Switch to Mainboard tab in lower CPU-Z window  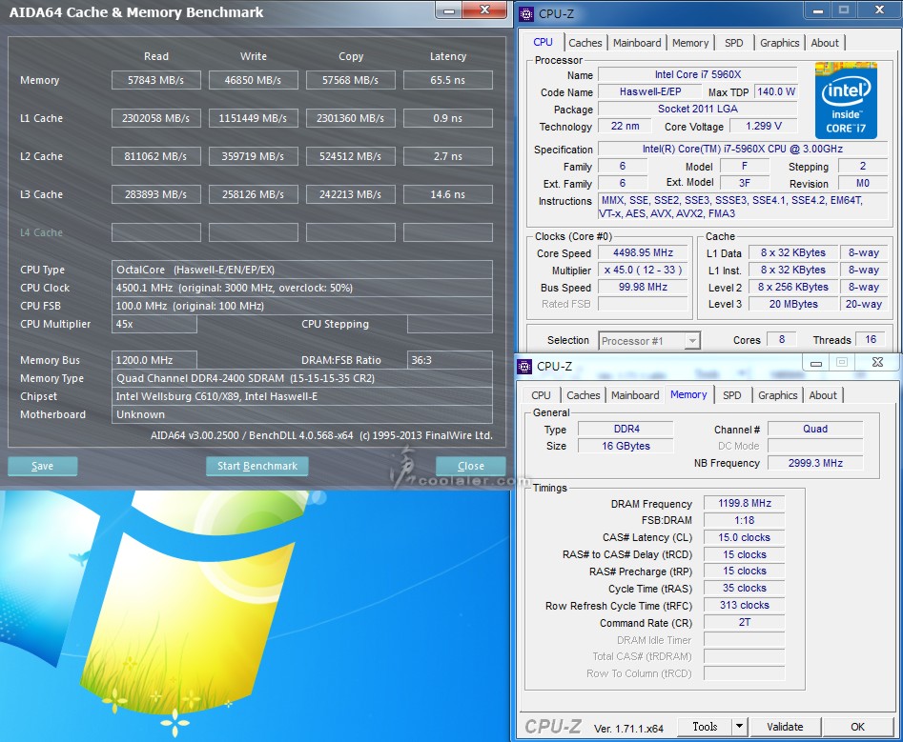635,395
